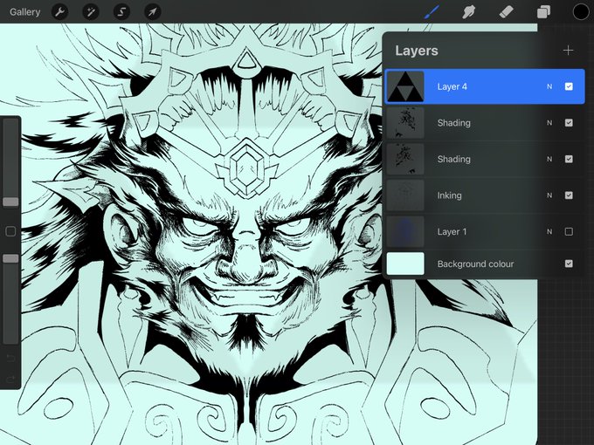Adjust the brush opacity slider handle

pos(10,258)
